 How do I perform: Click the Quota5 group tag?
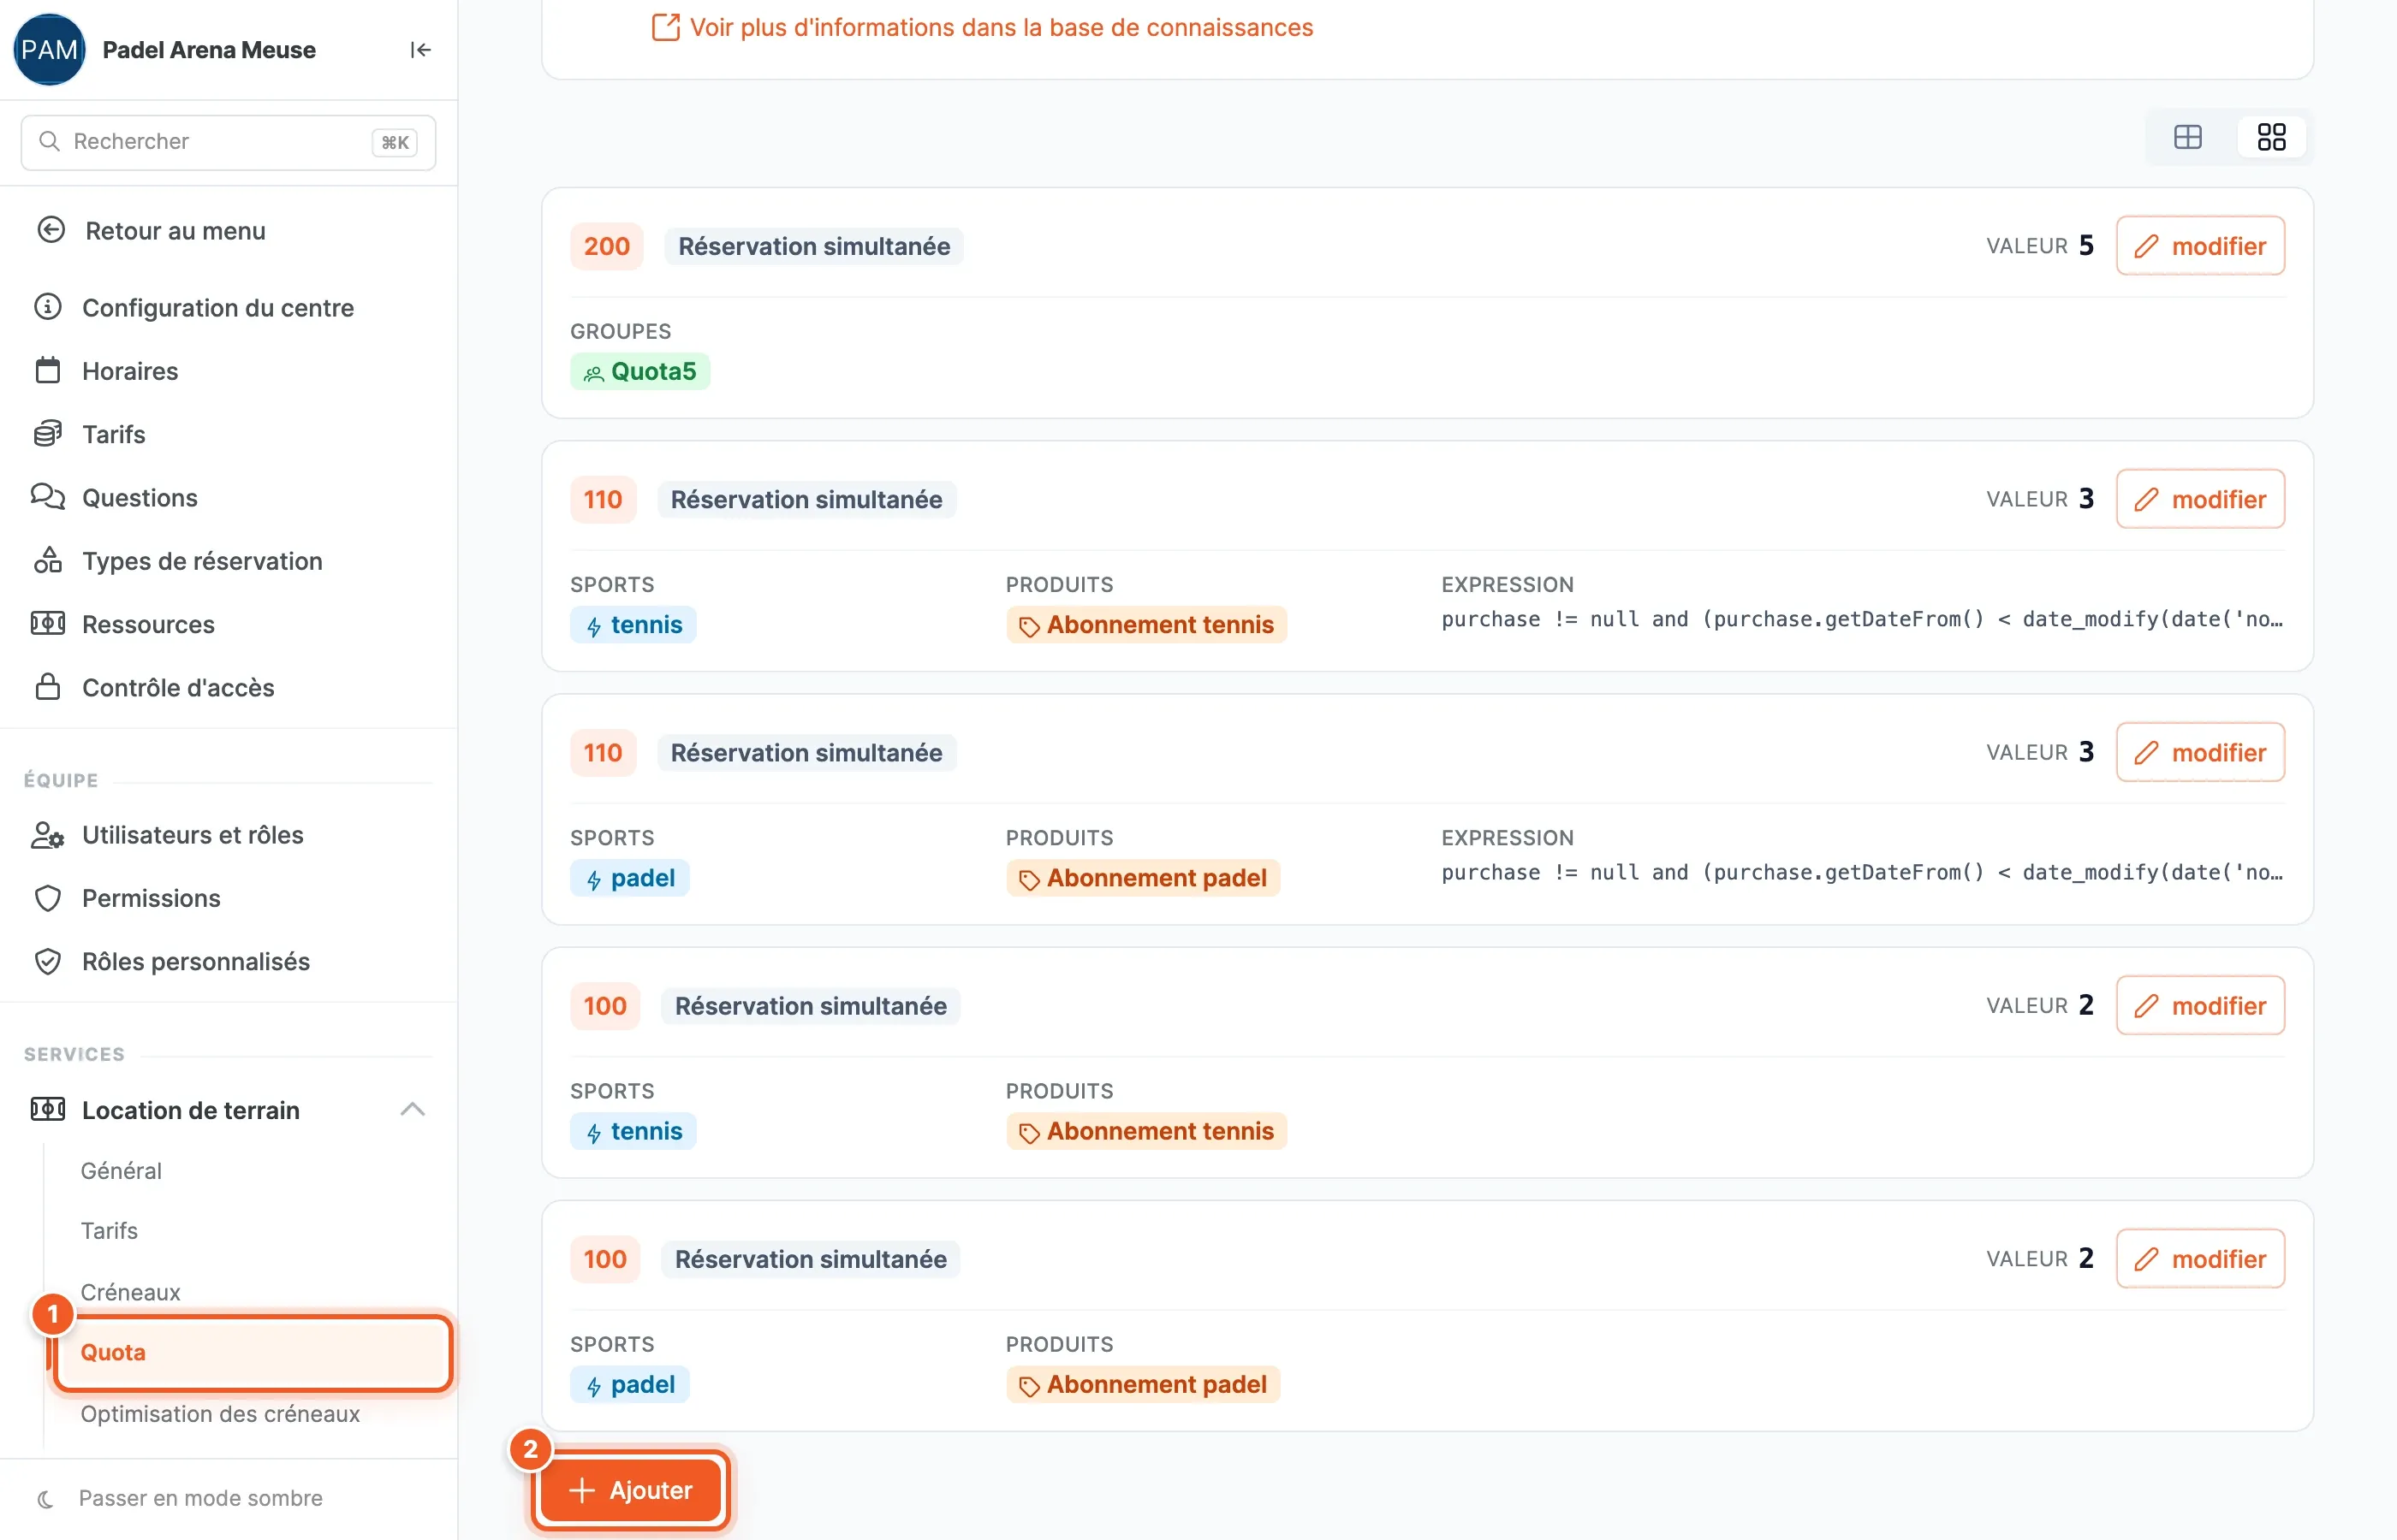coord(640,371)
